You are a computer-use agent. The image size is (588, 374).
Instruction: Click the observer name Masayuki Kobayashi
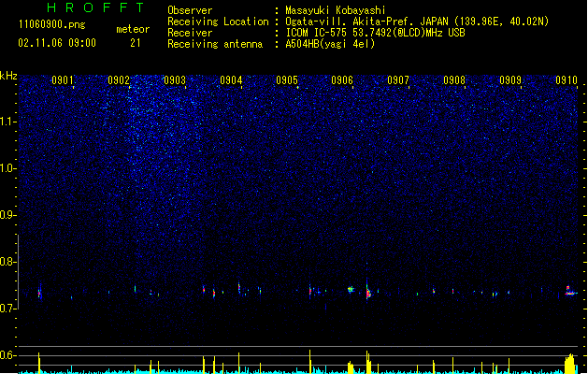[336, 10]
